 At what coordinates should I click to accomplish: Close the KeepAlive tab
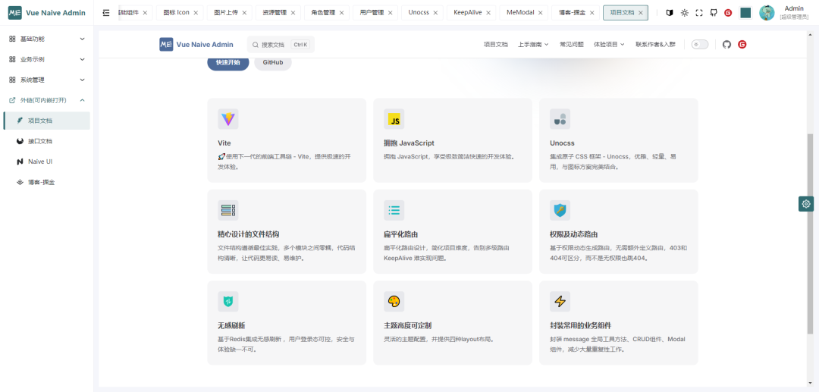click(x=488, y=13)
